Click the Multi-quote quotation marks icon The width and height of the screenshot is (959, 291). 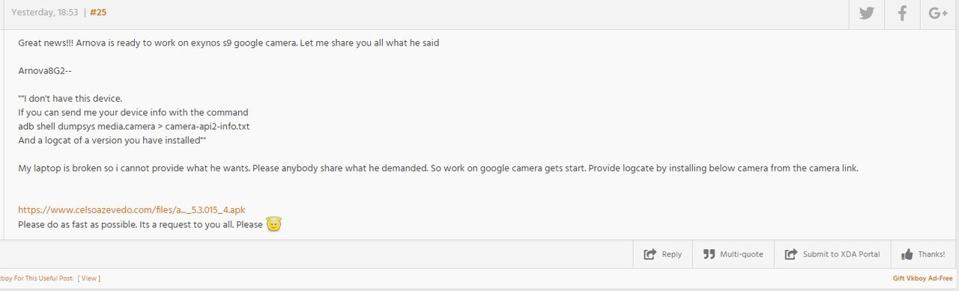[709, 254]
